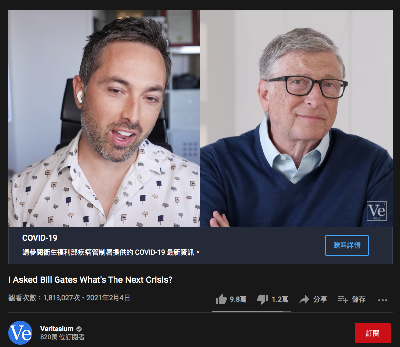The height and width of the screenshot is (347, 400).
Task: Click the 1.2萬 dislike count
Action: click(x=280, y=299)
